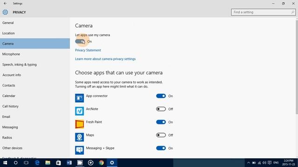Viewport: 298px width, 167px height.
Task: Open the Location privacy section
Action: [35, 33]
